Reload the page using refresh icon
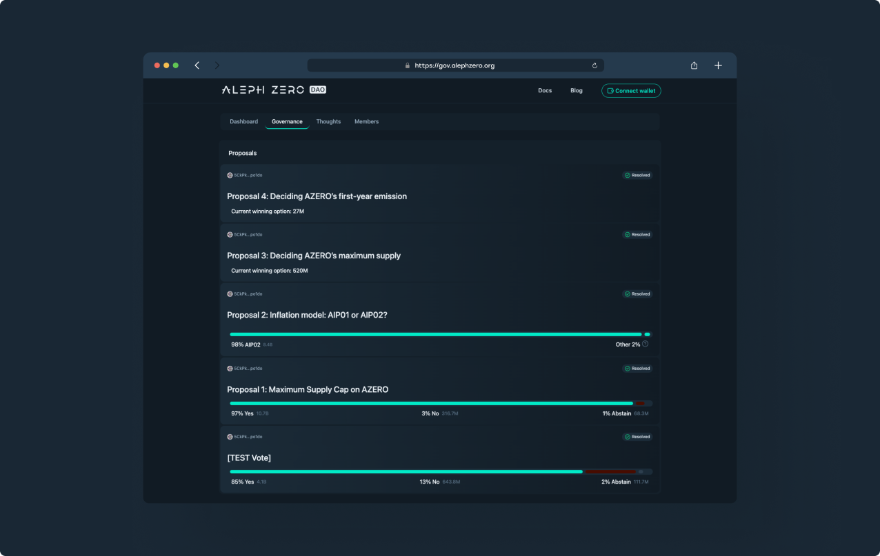The height and width of the screenshot is (556, 880). pos(594,65)
